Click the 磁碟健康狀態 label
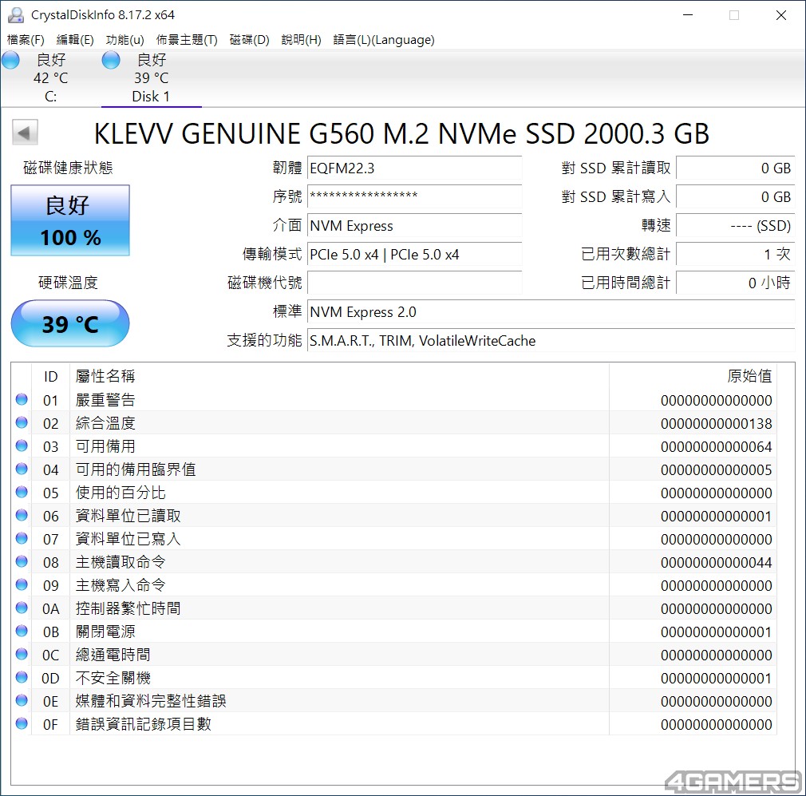Screen dimensions: 806x796 pyautogui.click(x=68, y=168)
